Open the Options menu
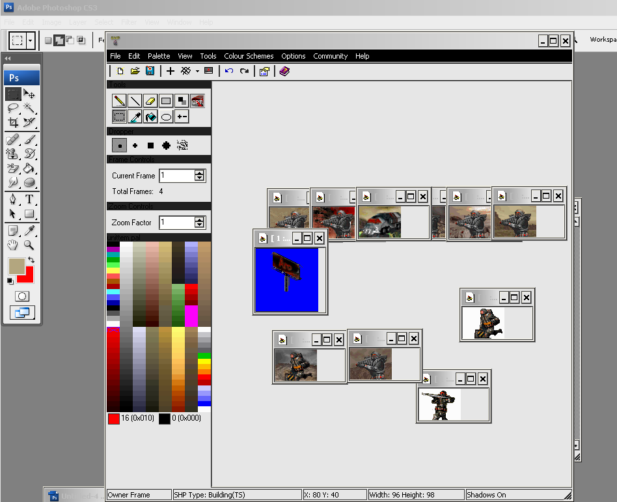 point(293,56)
